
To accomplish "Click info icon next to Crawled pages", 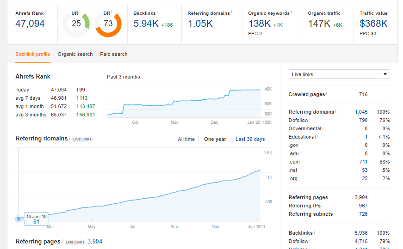I will pyautogui.click(x=327, y=93).
